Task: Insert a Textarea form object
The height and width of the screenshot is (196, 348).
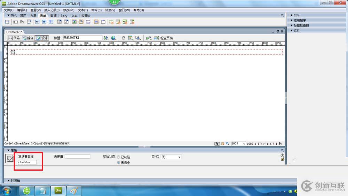Action: pyautogui.click(x=29, y=22)
